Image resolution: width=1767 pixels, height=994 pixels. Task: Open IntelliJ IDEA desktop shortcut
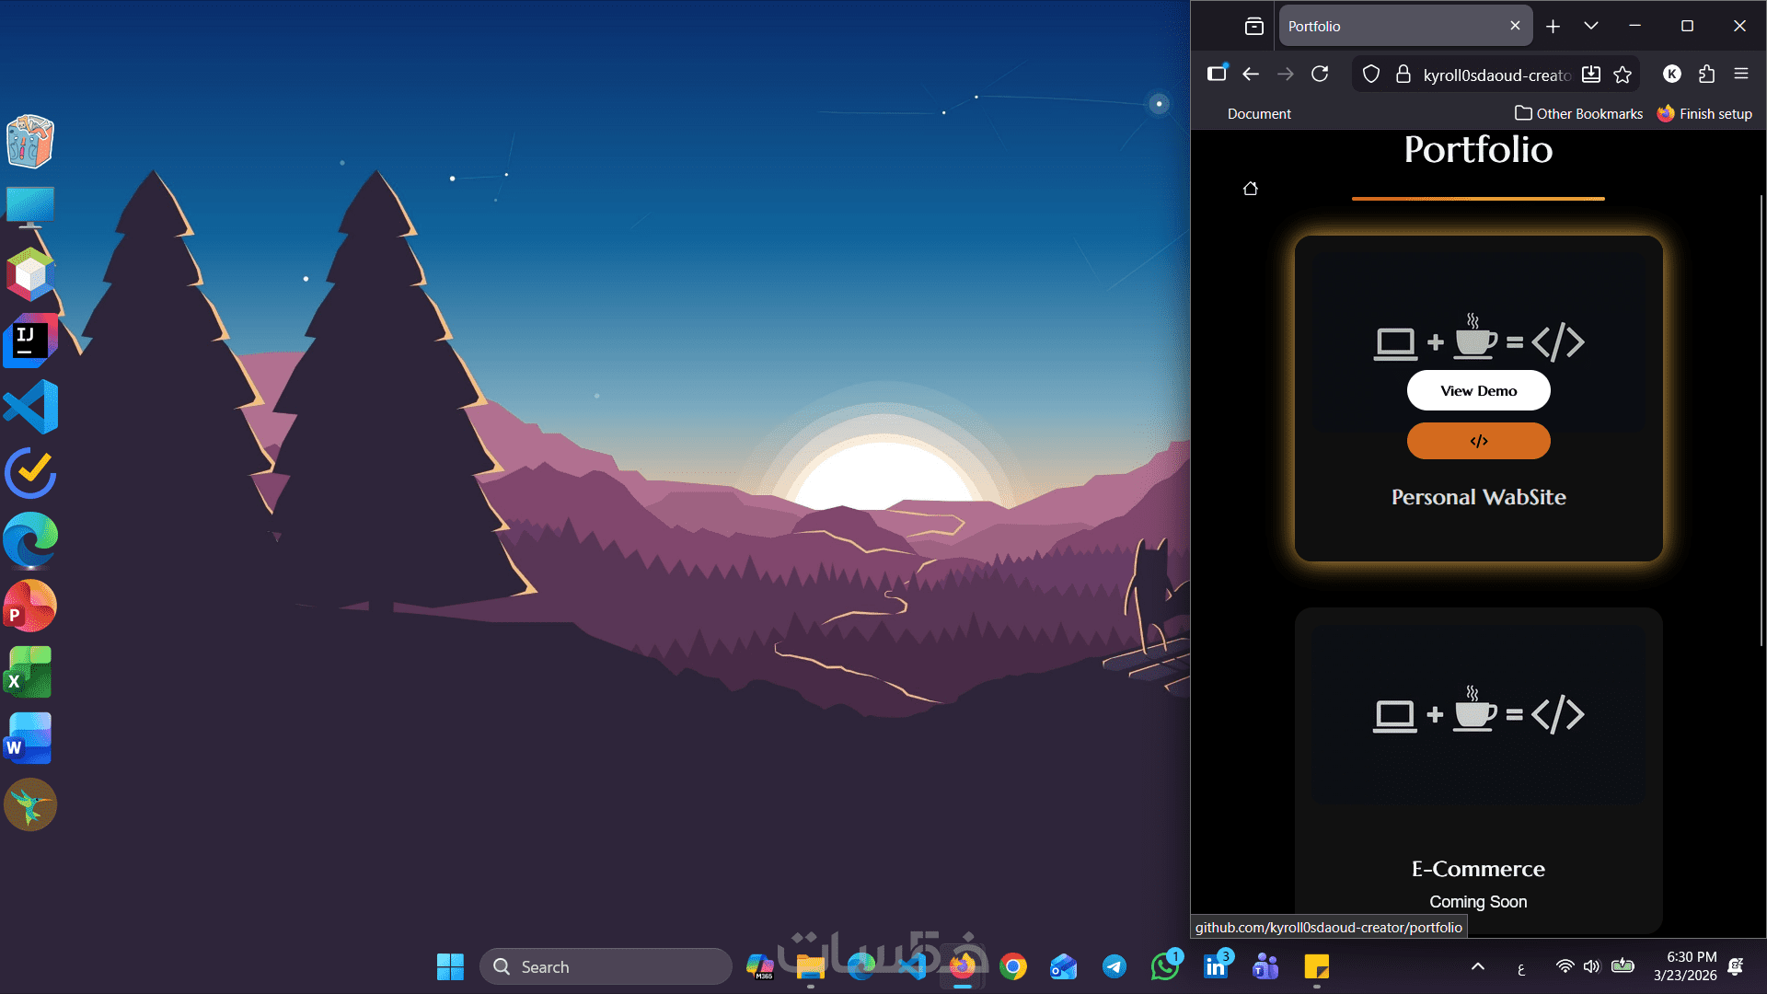click(x=30, y=341)
